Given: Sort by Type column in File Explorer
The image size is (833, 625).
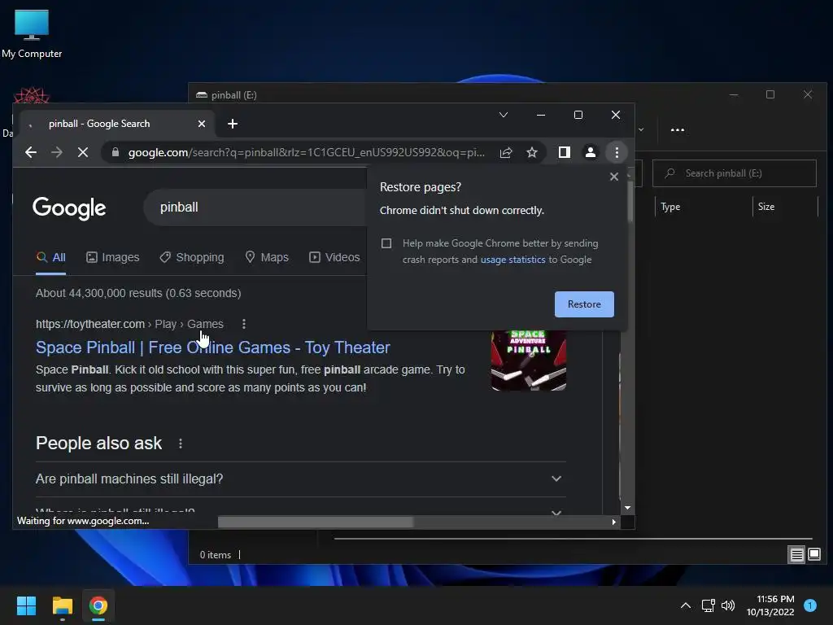Looking at the screenshot, I should pos(670,207).
